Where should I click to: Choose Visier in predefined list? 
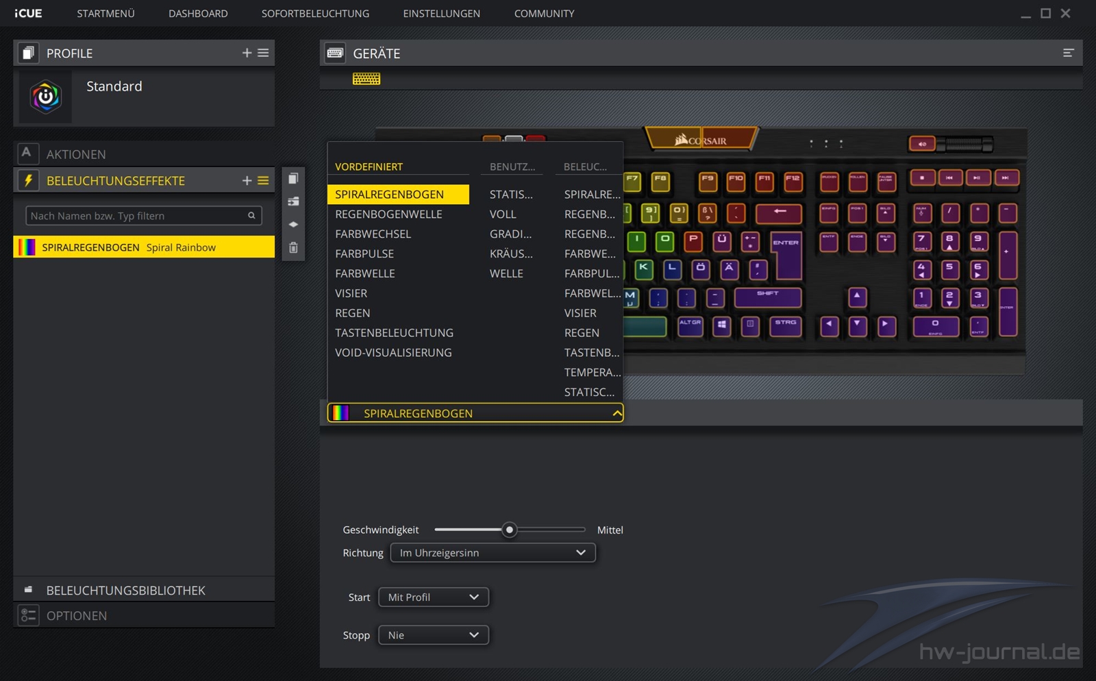[x=351, y=293]
